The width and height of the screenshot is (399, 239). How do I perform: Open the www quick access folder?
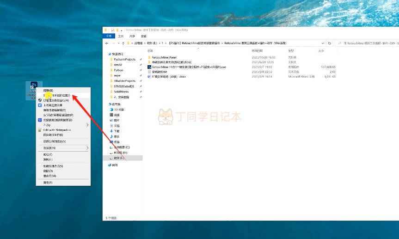(117, 75)
